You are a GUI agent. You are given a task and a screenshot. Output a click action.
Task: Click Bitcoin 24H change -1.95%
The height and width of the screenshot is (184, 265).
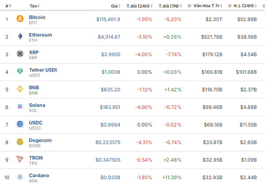click(x=144, y=19)
